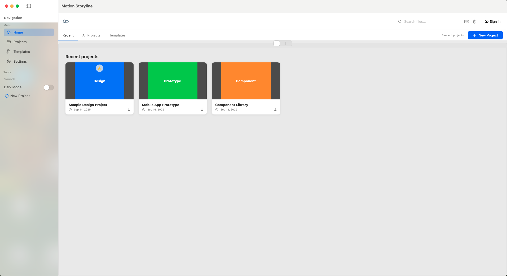Click the person icon on Sample Design Project
This screenshot has height=276, width=507.
pyautogui.click(x=129, y=110)
